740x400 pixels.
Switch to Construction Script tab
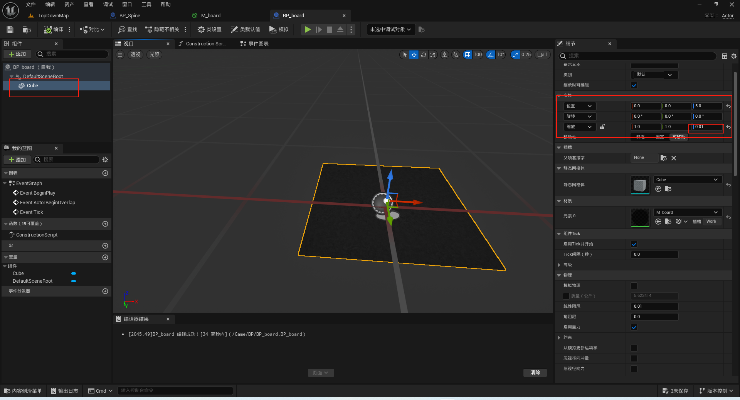[206, 44]
